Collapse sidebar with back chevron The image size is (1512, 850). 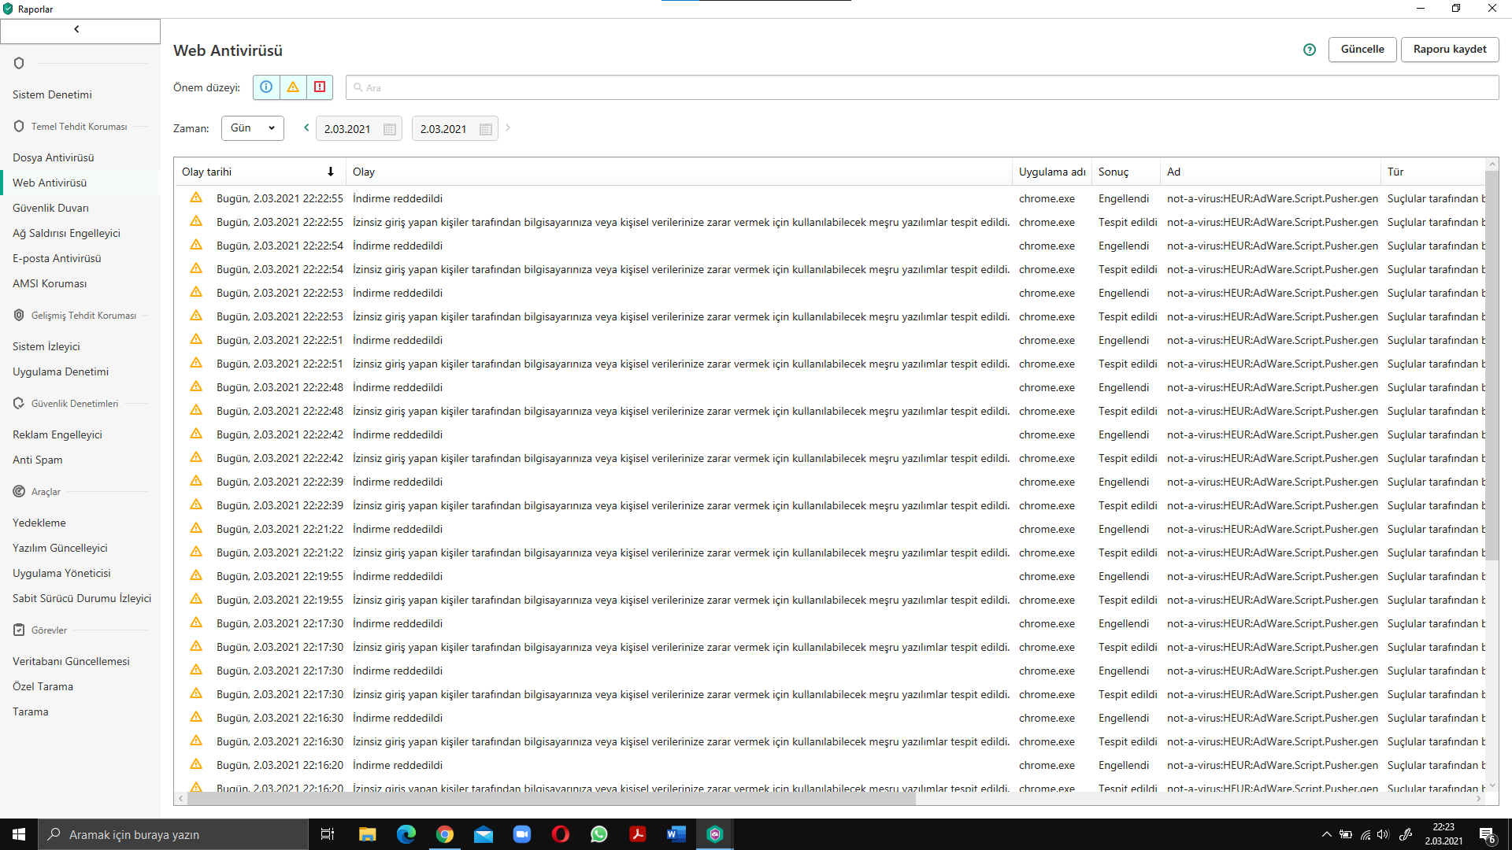pos(77,30)
